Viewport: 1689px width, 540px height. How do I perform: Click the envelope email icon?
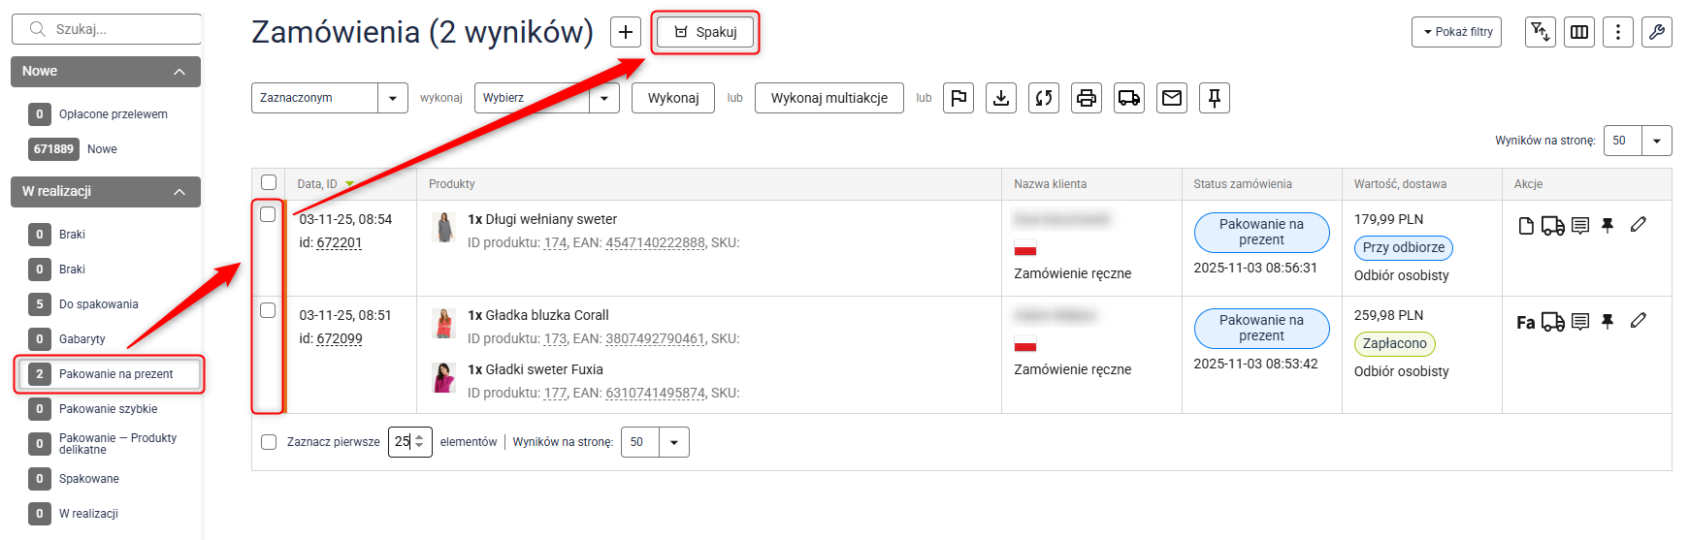pos(1172,98)
